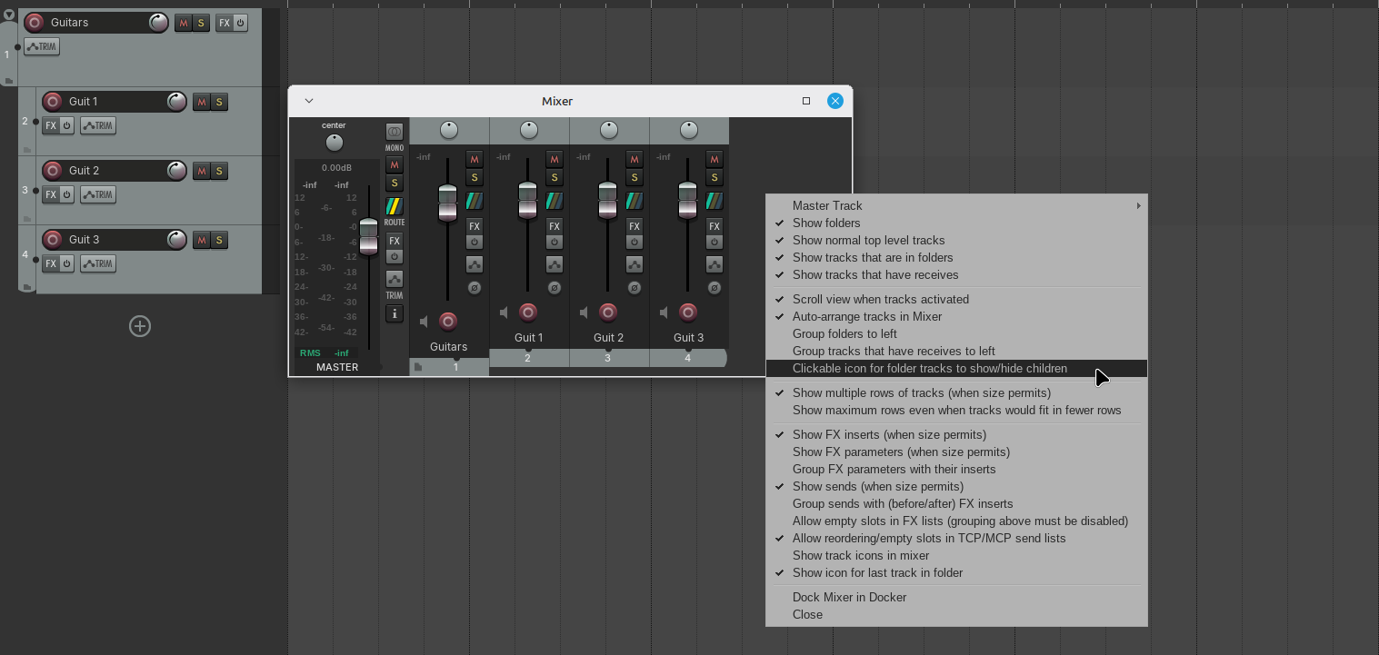Click the master pan knob labeled center
The width and height of the screenshot is (1379, 655).
click(x=335, y=143)
